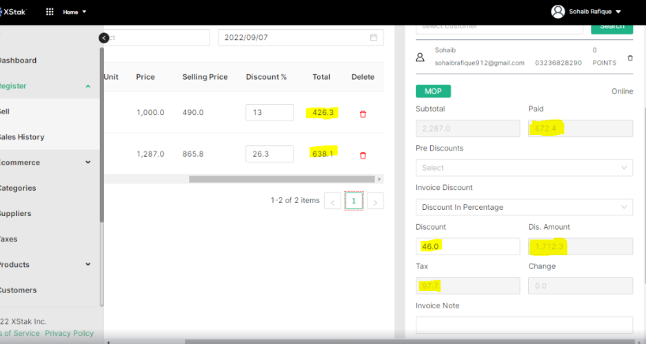Open the Privacy Policy link
Screen dimensions: 646x344
69,333
